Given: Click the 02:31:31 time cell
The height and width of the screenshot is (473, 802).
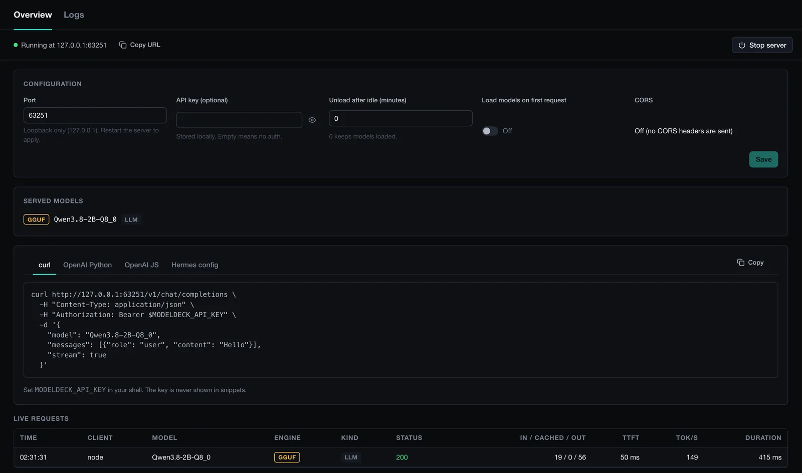Looking at the screenshot, I should click(x=33, y=457).
